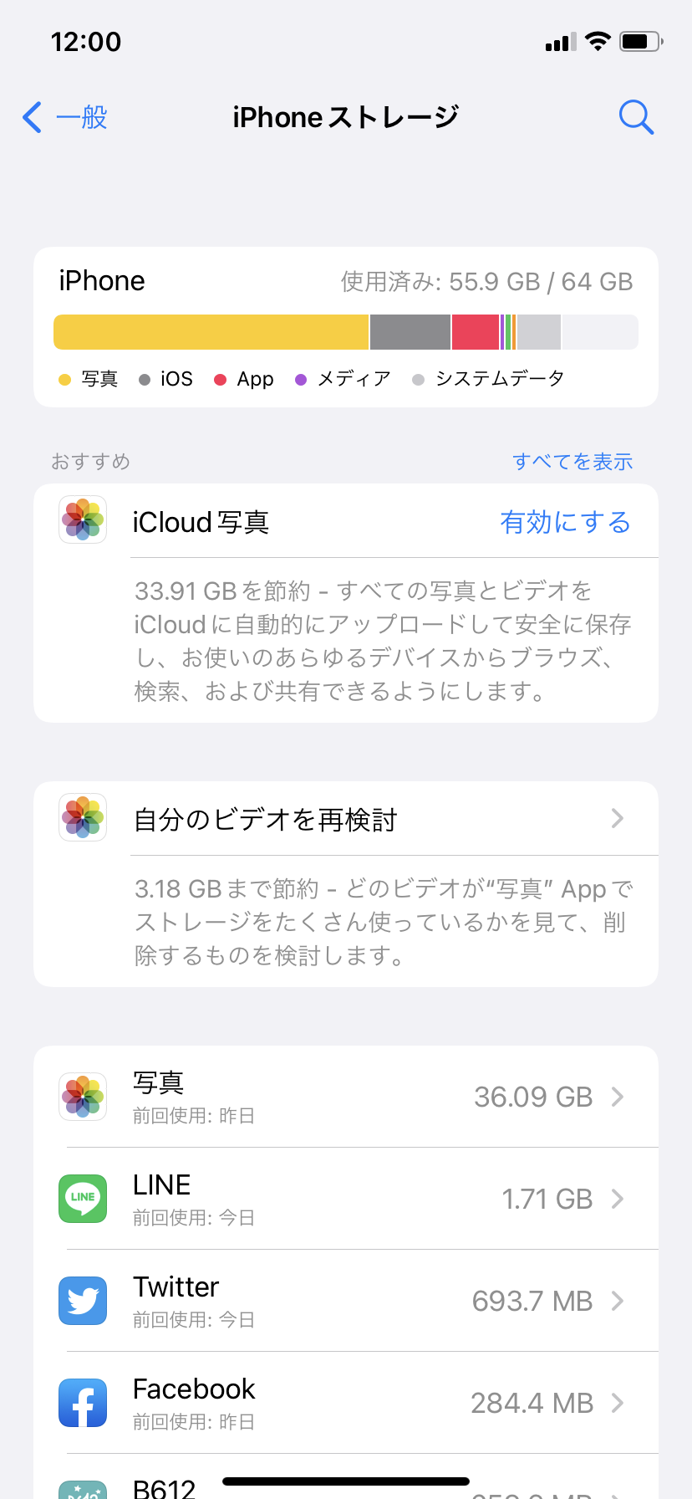Tap 有効にする to enable iCloud Photos
Image resolution: width=692 pixels, height=1499 pixels.
(565, 522)
